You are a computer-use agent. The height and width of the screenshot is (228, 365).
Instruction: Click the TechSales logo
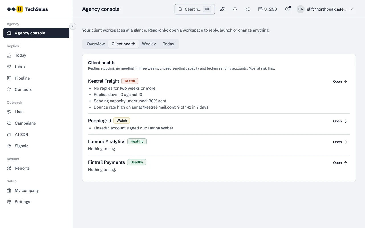click(27, 9)
